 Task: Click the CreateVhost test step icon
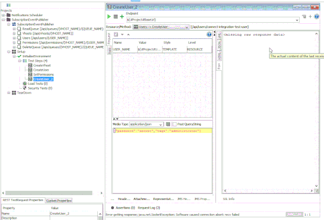(x=30, y=65)
